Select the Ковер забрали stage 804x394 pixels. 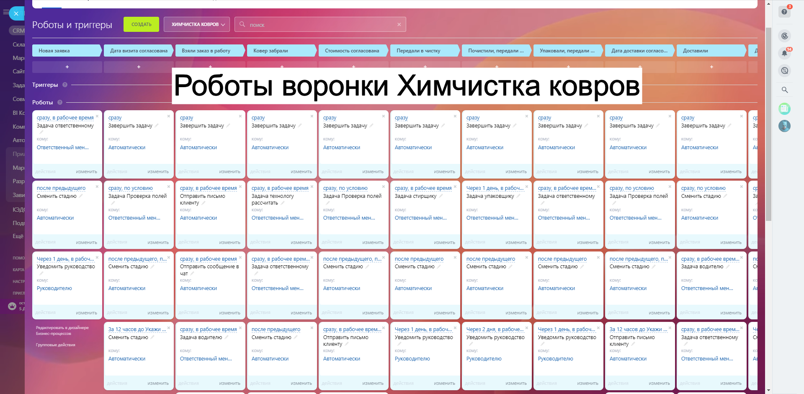click(280, 51)
